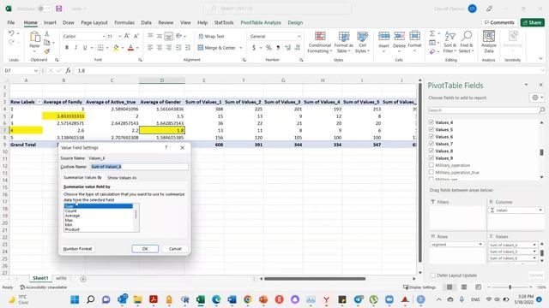Open the Values column field dropdown
This screenshot has height=308, width=549.
click(x=540, y=210)
